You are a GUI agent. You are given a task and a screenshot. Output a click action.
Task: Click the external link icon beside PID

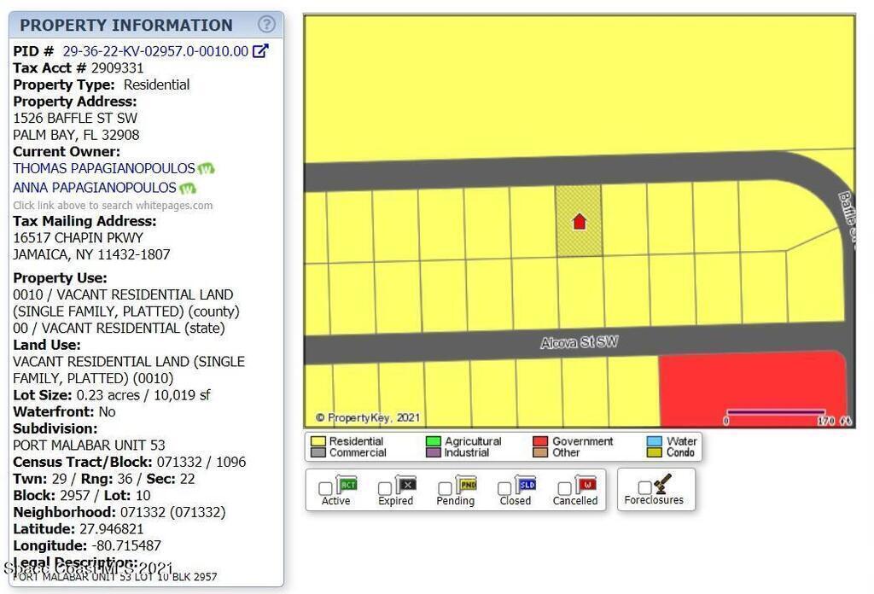(x=261, y=51)
